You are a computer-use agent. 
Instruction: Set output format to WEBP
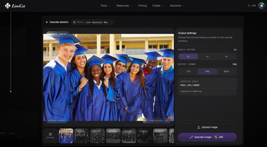[x=227, y=72]
